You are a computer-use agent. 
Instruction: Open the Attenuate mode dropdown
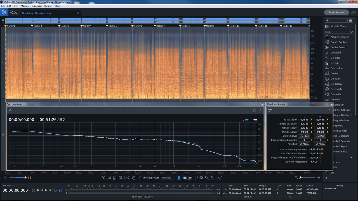point(168,178)
